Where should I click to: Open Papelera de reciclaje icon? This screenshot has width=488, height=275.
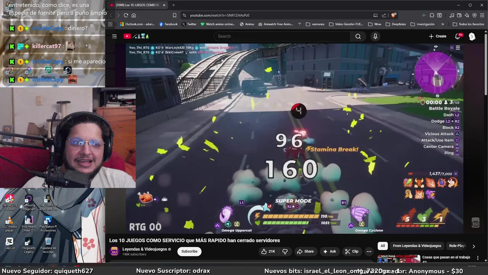coord(48,246)
